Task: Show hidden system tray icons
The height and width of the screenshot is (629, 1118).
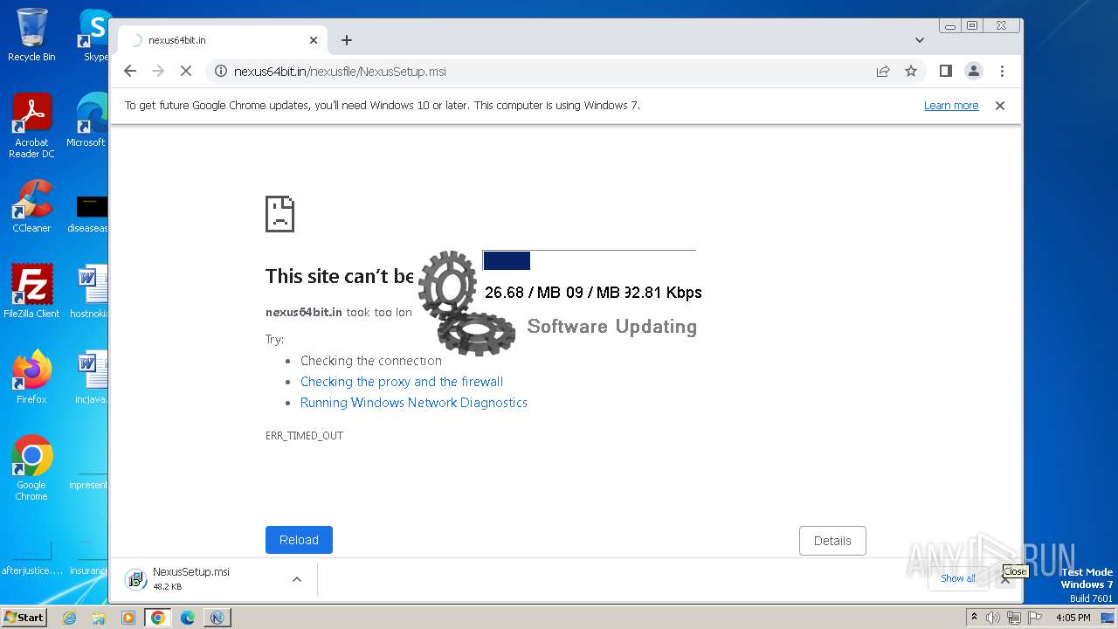Action: pyautogui.click(x=974, y=618)
